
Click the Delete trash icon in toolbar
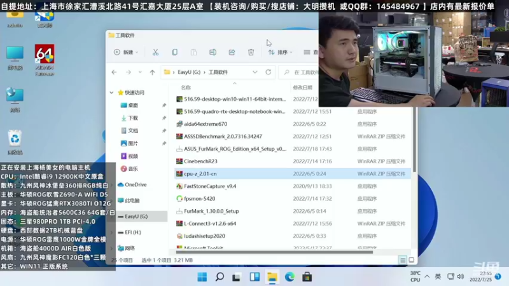click(x=251, y=52)
